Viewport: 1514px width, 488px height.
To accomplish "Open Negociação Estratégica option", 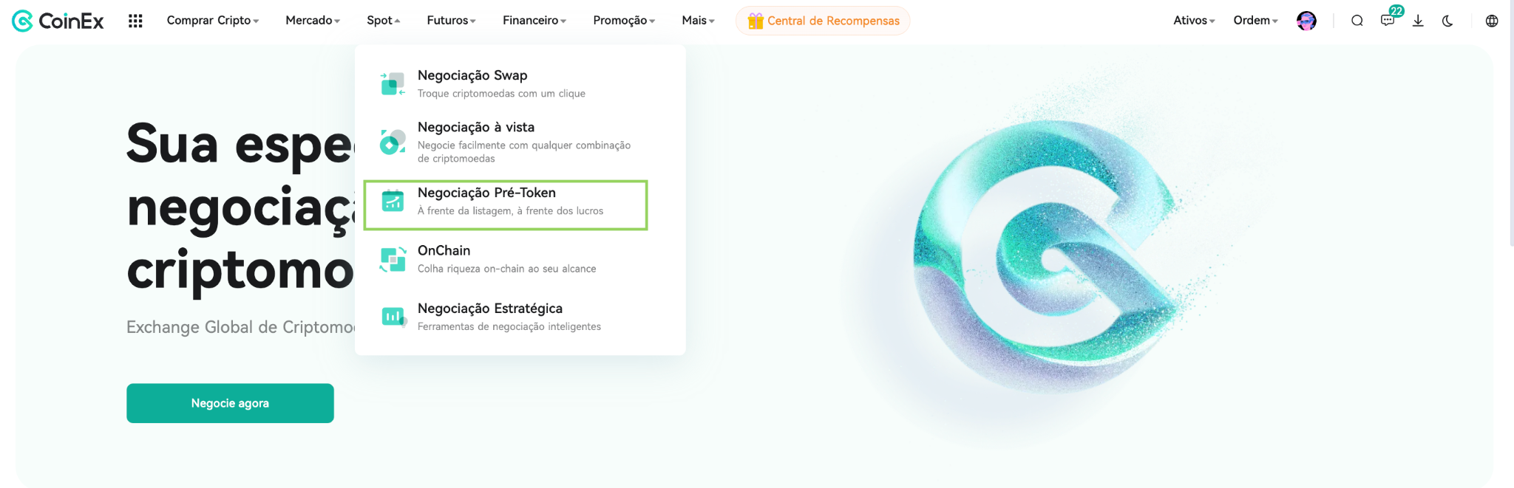I will (506, 317).
